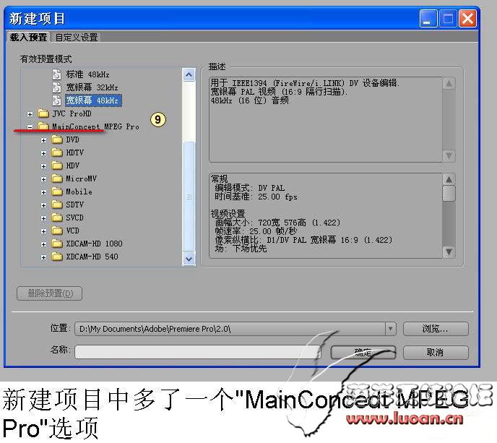Click the MicroMV folder icon

point(57,179)
